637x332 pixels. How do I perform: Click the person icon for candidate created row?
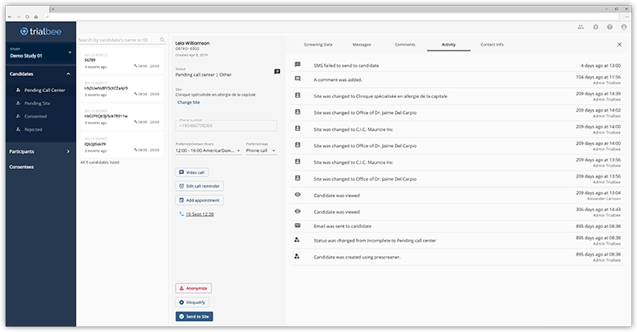pyautogui.click(x=297, y=256)
